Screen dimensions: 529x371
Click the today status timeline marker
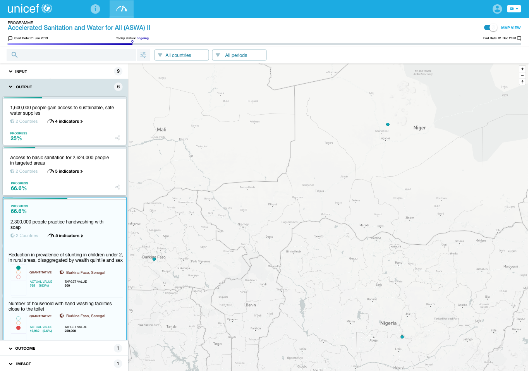coord(132,42)
